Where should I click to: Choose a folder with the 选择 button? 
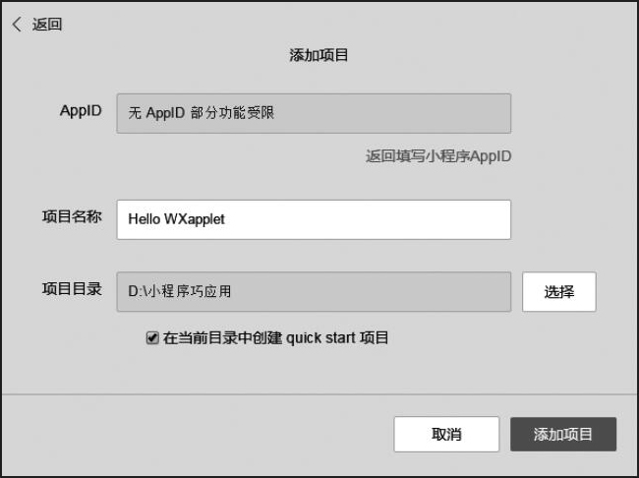[x=559, y=292]
